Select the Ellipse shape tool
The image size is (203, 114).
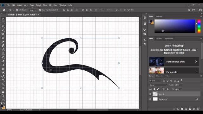coord(3,88)
